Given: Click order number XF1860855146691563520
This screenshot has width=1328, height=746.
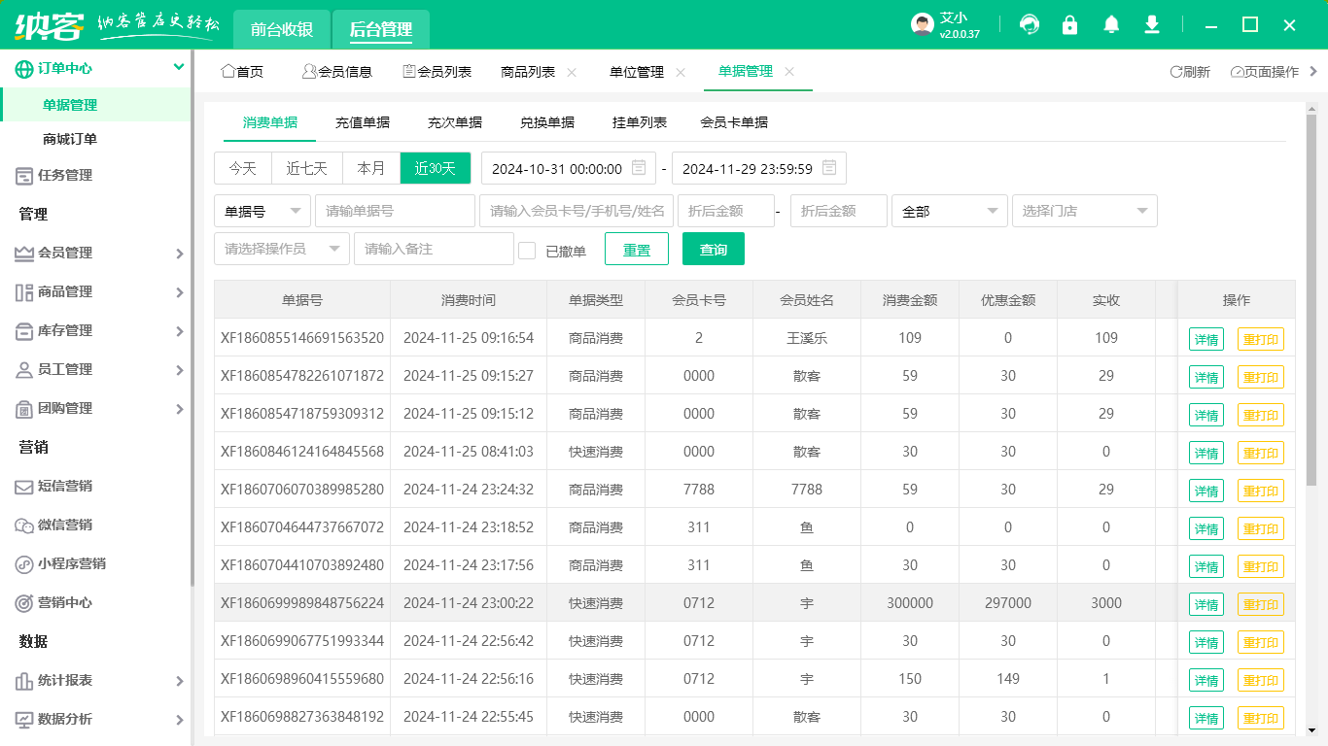Looking at the screenshot, I should (x=302, y=338).
